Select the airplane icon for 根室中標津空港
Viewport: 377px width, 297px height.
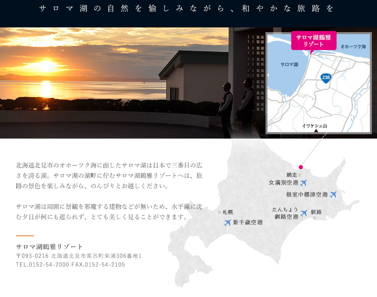(x=333, y=195)
